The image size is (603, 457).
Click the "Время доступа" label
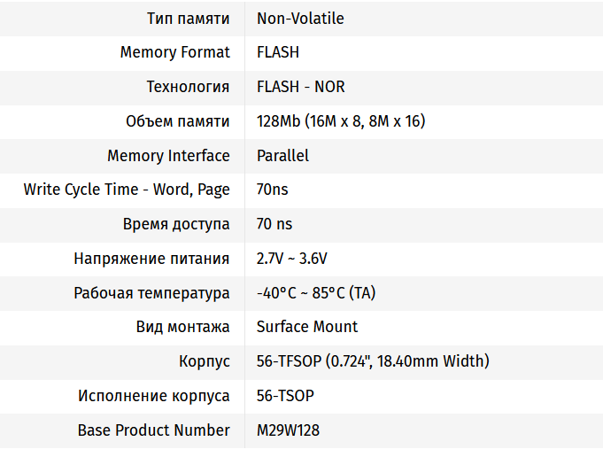(x=176, y=224)
